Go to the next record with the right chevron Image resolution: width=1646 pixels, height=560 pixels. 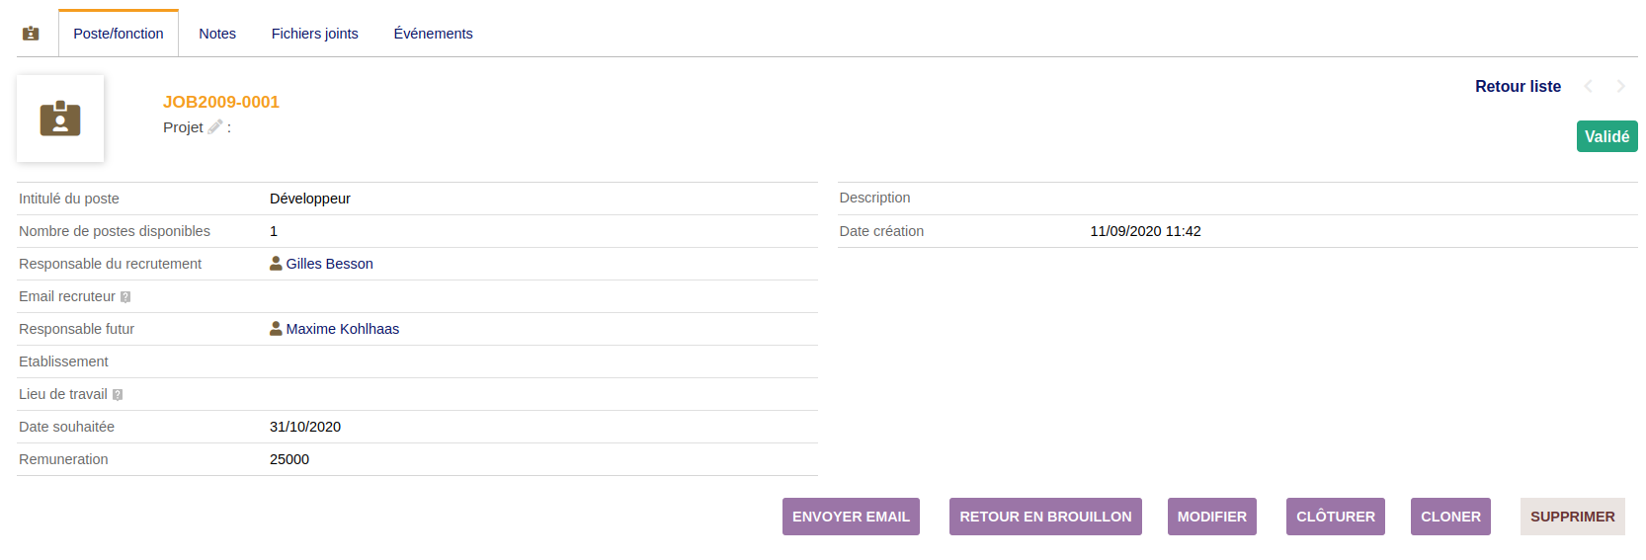click(1620, 87)
